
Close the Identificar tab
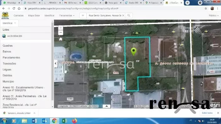(x=15, y=23)
